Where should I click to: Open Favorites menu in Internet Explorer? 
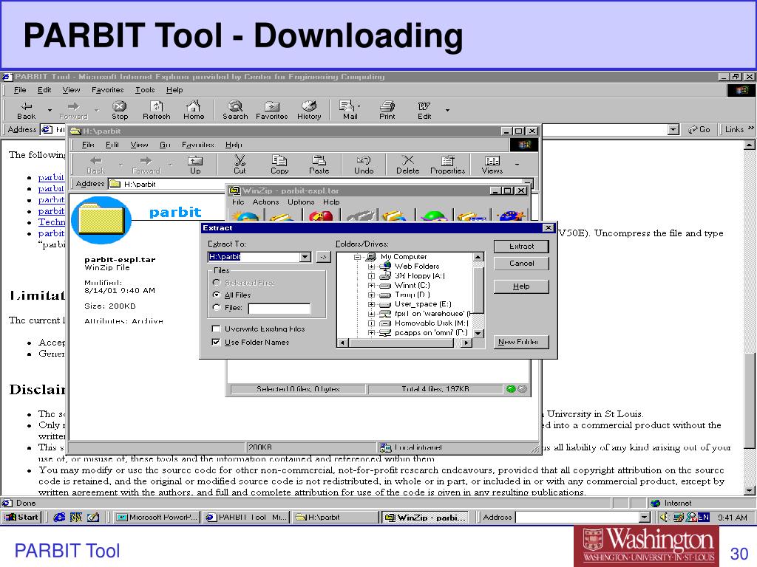tap(108, 89)
